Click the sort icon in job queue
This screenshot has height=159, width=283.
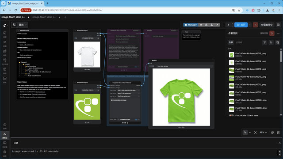271,42
